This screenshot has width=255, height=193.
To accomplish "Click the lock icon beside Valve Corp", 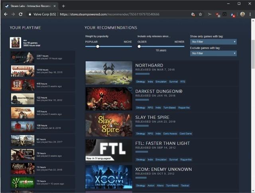I will pyautogui.click(x=30, y=14).
